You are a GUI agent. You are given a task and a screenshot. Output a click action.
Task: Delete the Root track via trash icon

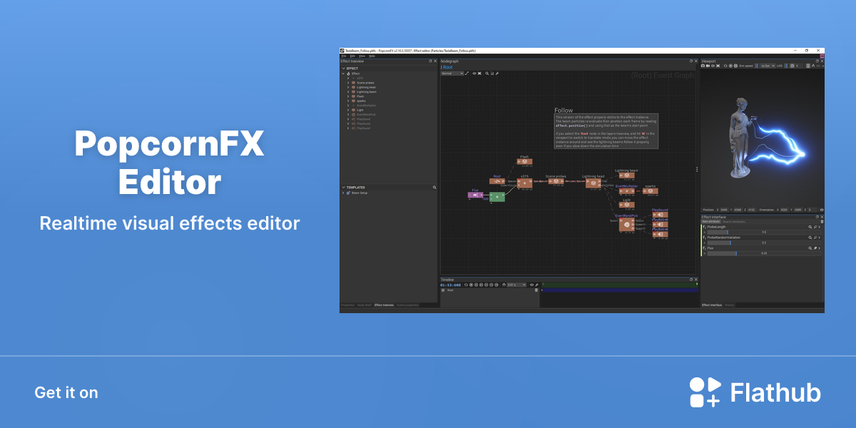[536, 290]
